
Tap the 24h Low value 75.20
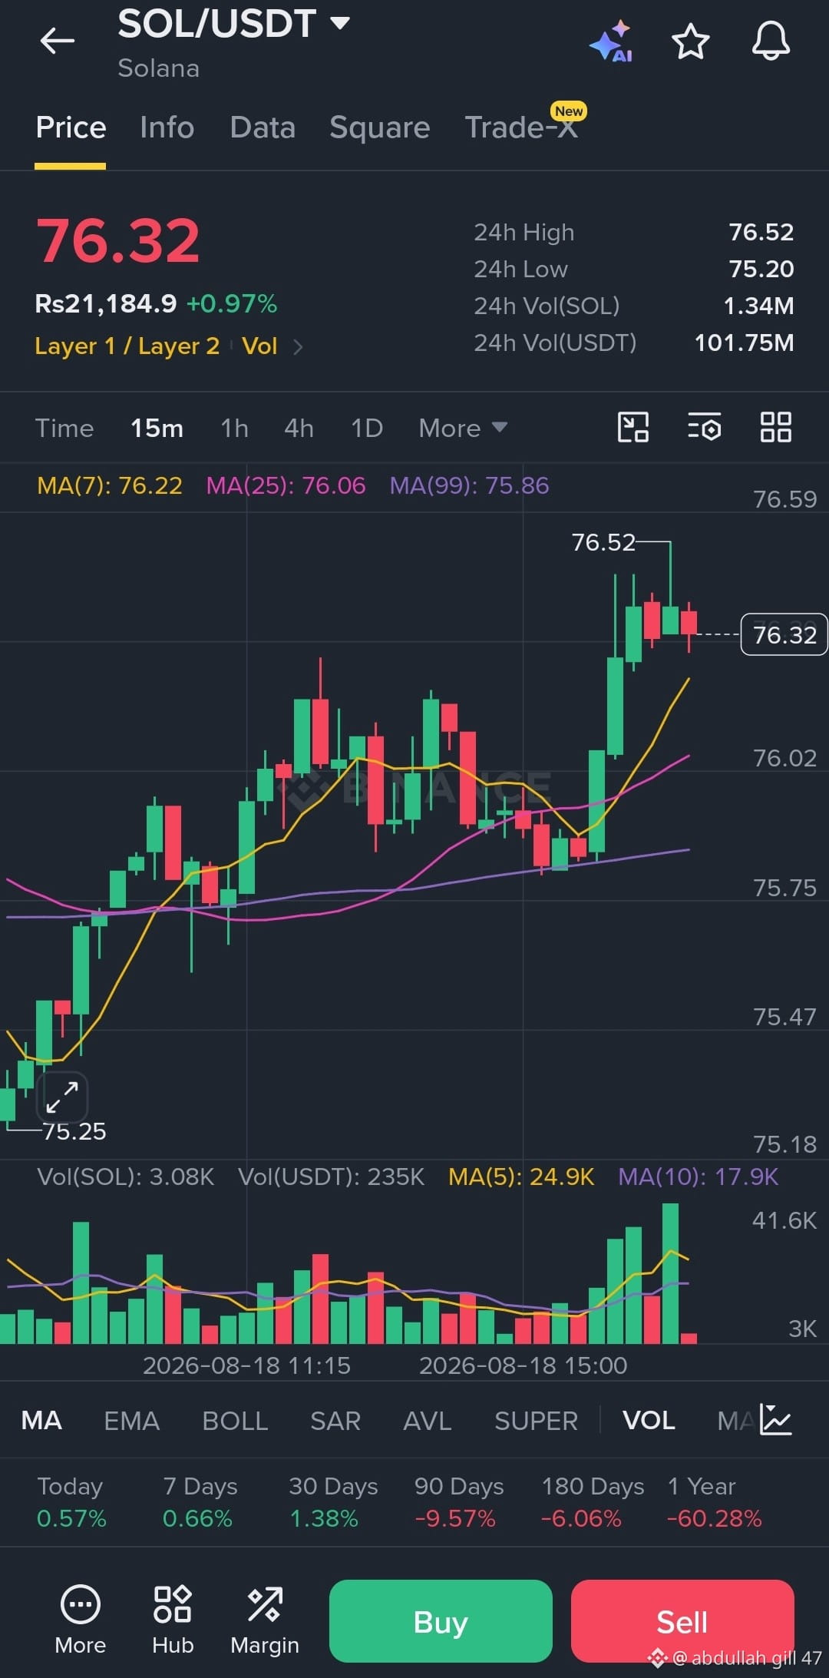[761, 269]
